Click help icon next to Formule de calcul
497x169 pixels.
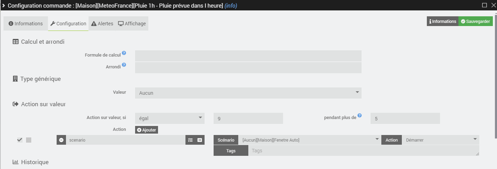click(x=124, y=53)
